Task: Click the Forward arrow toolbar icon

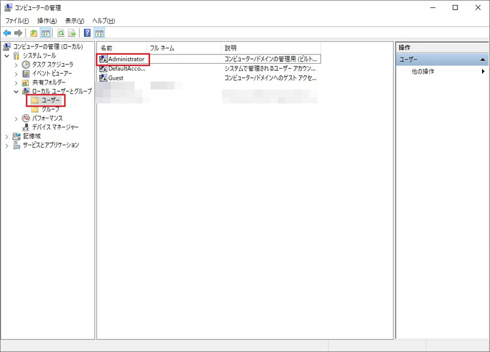Action: [18, 33]
